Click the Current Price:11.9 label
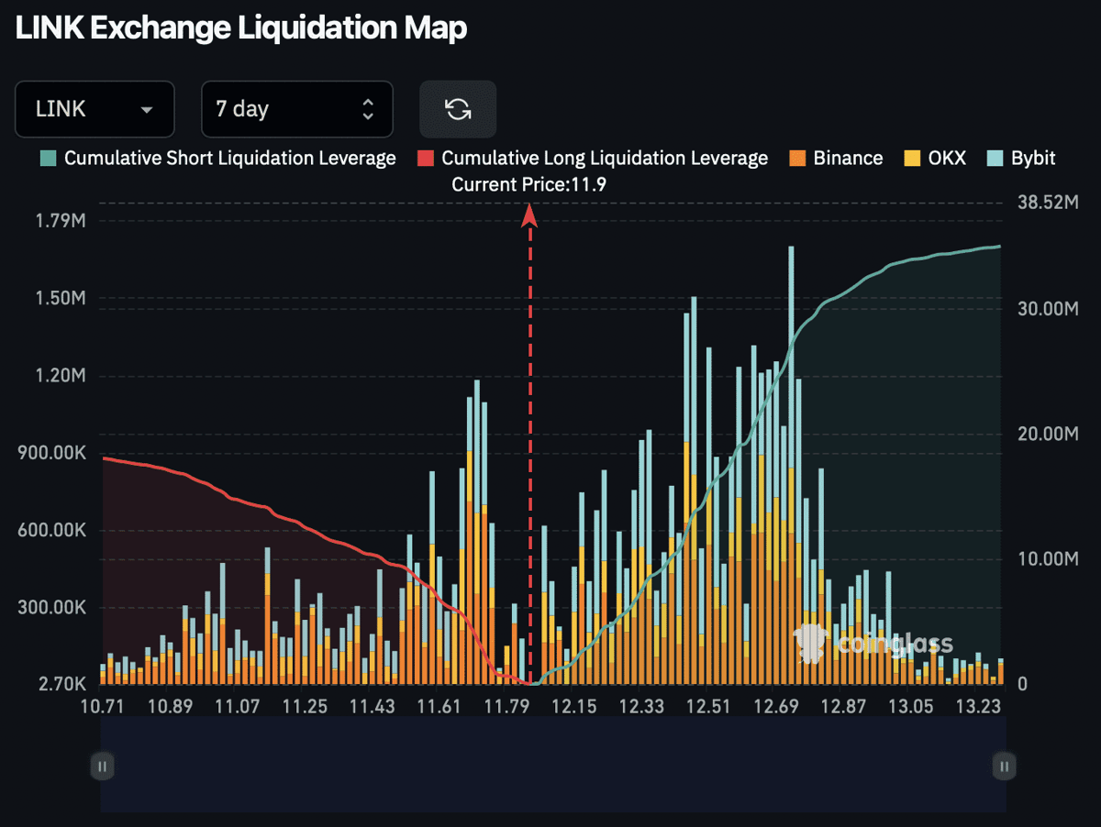 [529, 184]
